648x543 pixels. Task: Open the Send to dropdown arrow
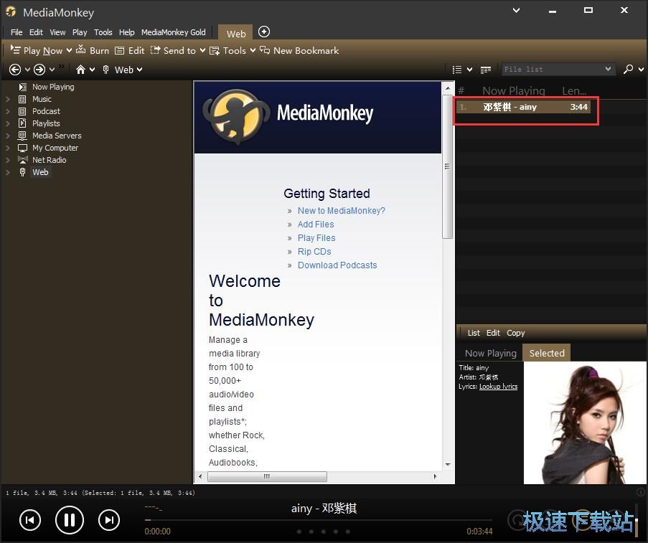pos(202,50)
